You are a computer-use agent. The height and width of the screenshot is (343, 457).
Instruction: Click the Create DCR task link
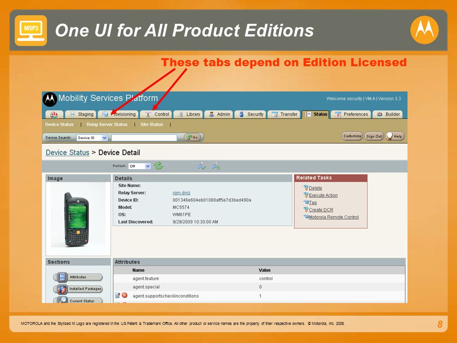pyautogui.click(x=321, y=210)
